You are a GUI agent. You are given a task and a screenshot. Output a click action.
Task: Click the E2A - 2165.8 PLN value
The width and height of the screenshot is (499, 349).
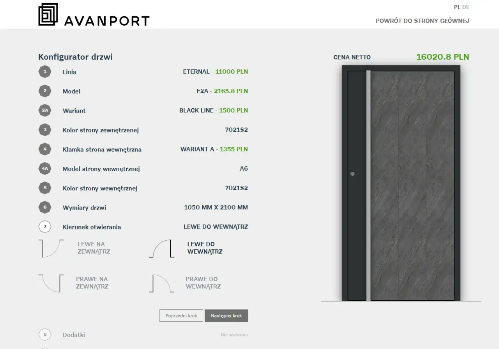click(x=222, y=91)
